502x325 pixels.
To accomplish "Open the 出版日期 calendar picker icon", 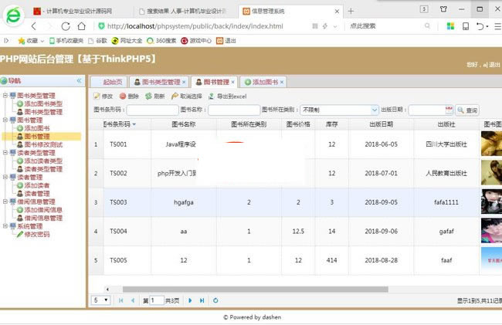I will click(448, 110).
